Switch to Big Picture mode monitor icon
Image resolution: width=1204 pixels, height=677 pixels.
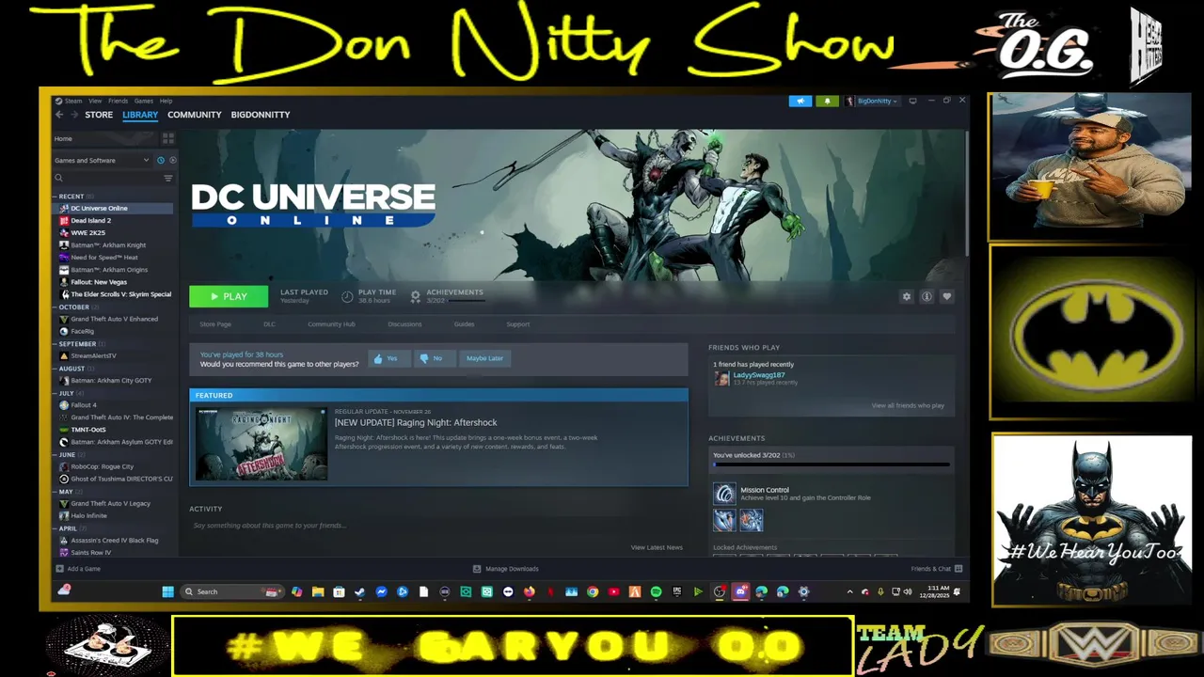pos(912,101)
